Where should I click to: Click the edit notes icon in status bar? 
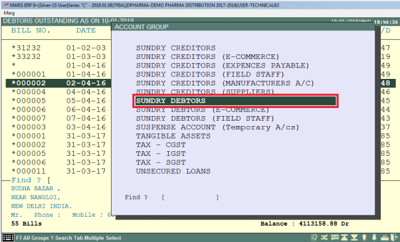pos(314,237)
